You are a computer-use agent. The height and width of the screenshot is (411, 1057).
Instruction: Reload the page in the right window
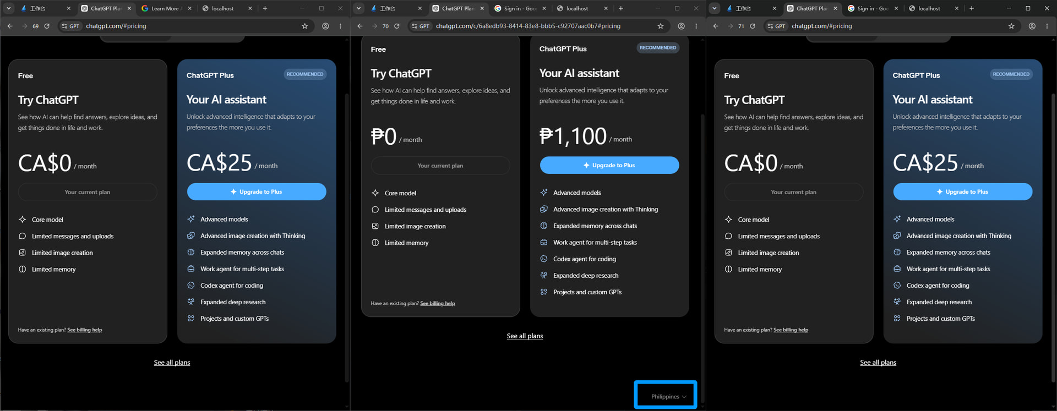click(753, 26)
